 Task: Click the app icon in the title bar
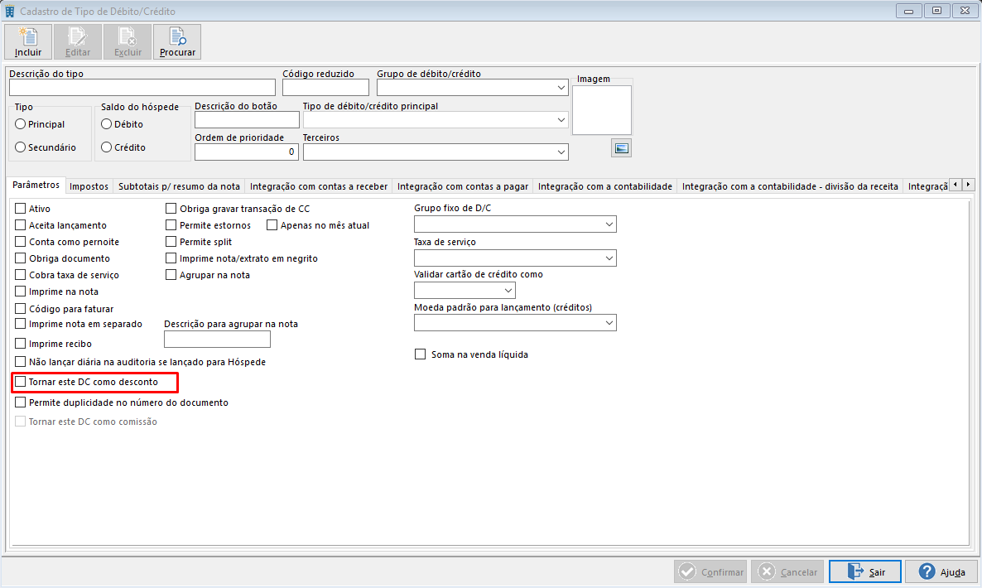[x=9, y=12]
